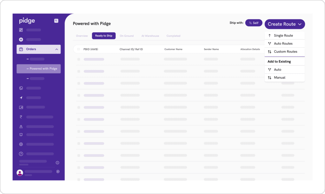The width and height of the screenshot is (325, 194).
Task: Click the Self ship-with button
Action: tap(254, 23)
